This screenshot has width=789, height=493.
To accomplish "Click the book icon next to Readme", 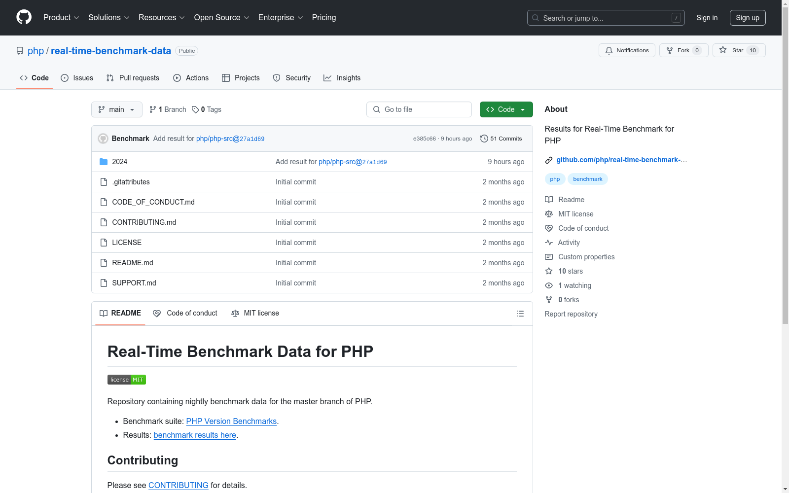I will click(x=549, y=200).
